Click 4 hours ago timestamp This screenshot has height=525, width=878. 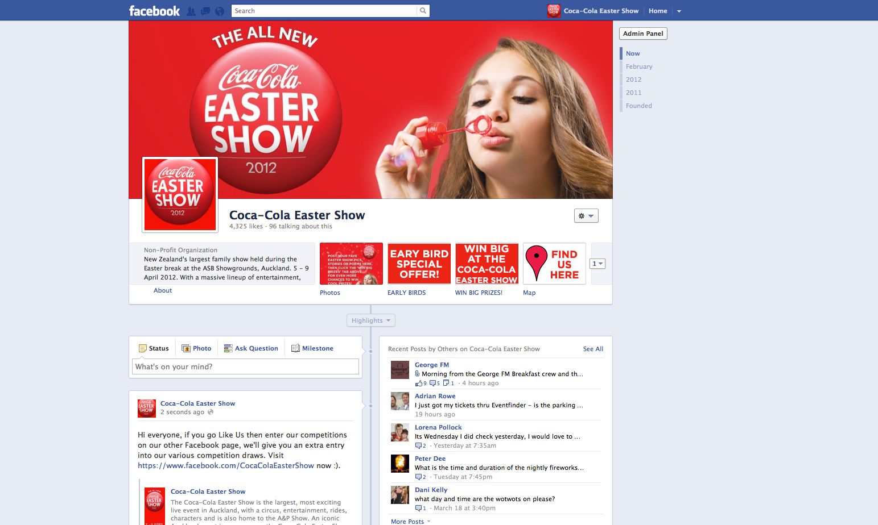click(480, 383)
